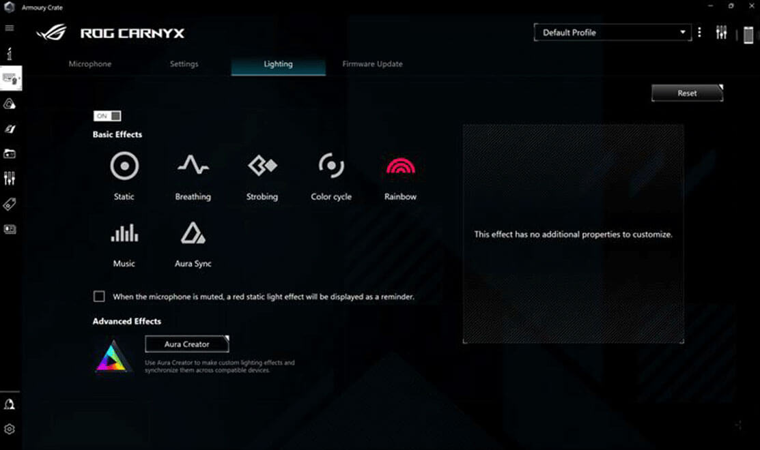
Task: Click the Reset button
Action: click(688, 93)
